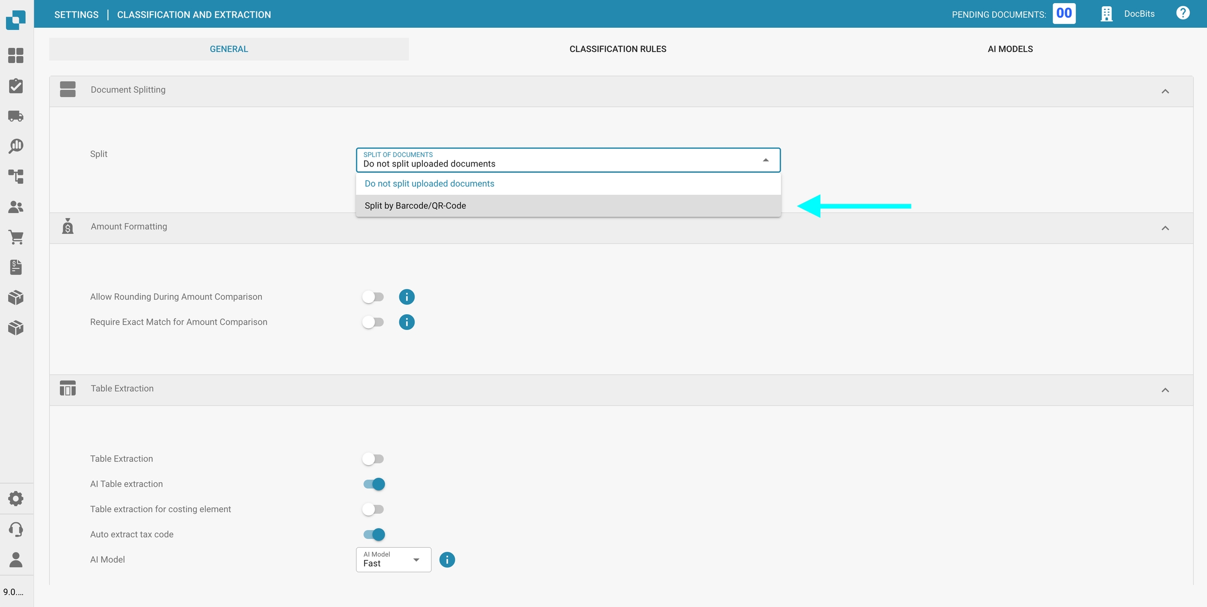
Task: Open the dashboard grid icon in sidebar
Action: tap(16, 56)
